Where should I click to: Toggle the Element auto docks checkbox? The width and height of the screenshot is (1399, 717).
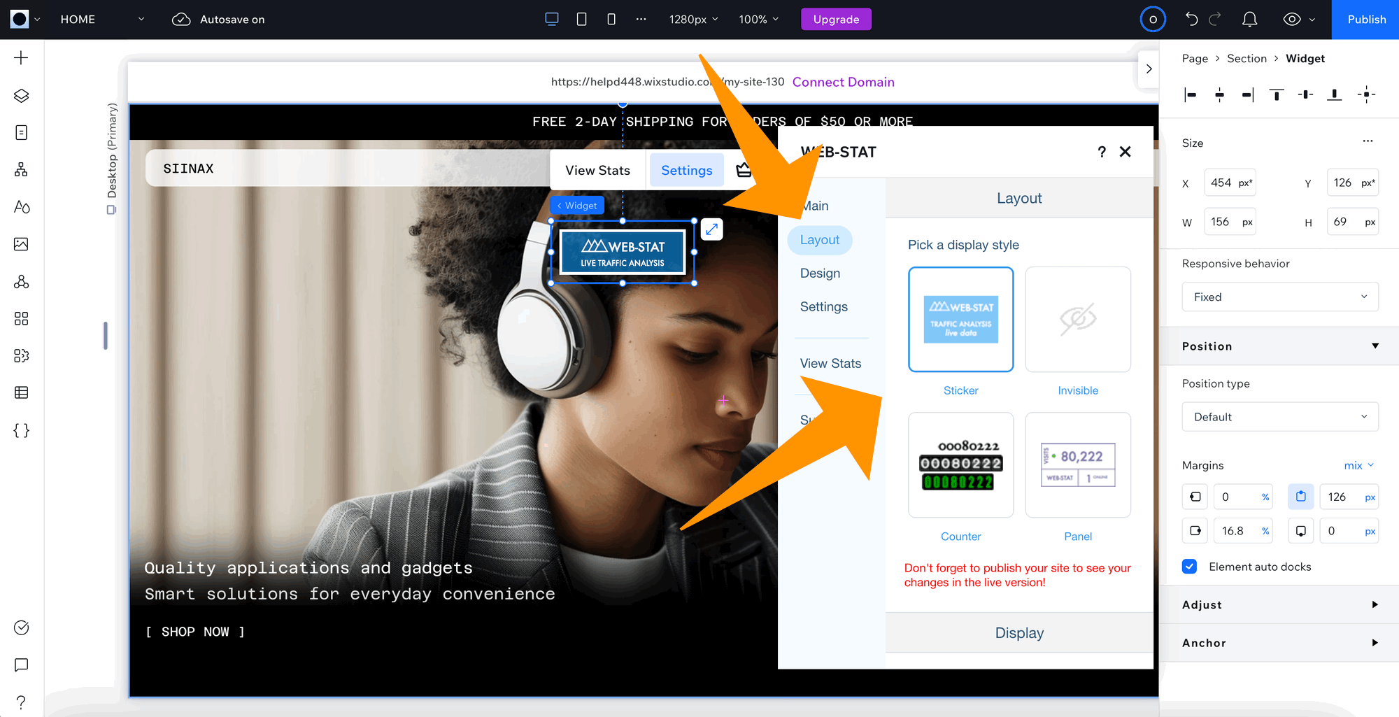pos(1189,567)
